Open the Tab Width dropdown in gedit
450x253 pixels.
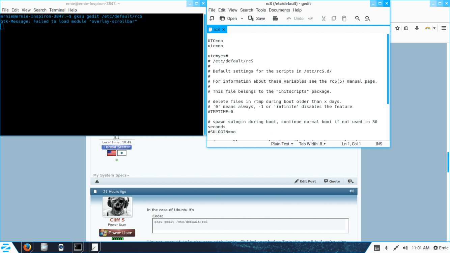click(312, 144)
